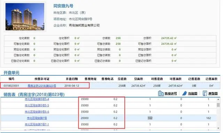223x133 pixels.
Task: Open address link 市北区同安路7号
Action: [37, 118]
